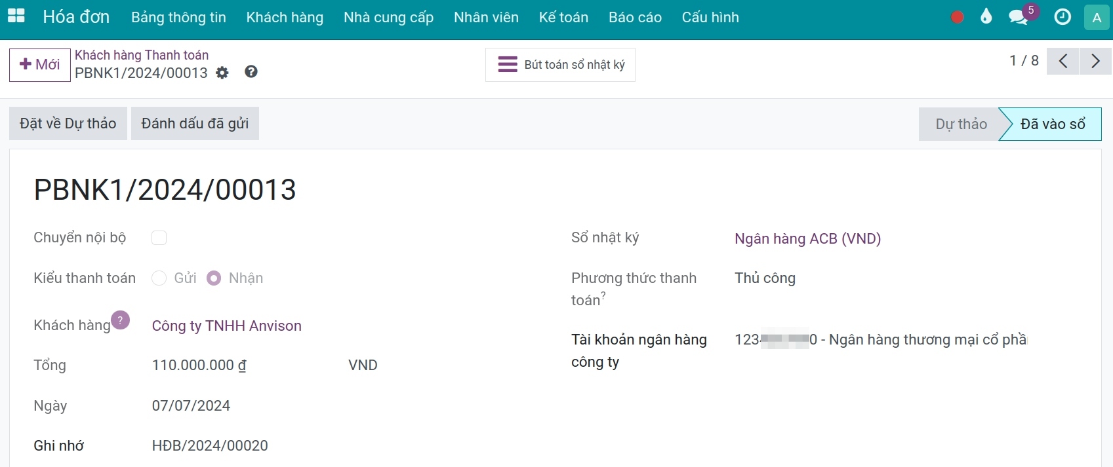
Task: Open the activities clock icon
Action: [x=1062, y=17]
